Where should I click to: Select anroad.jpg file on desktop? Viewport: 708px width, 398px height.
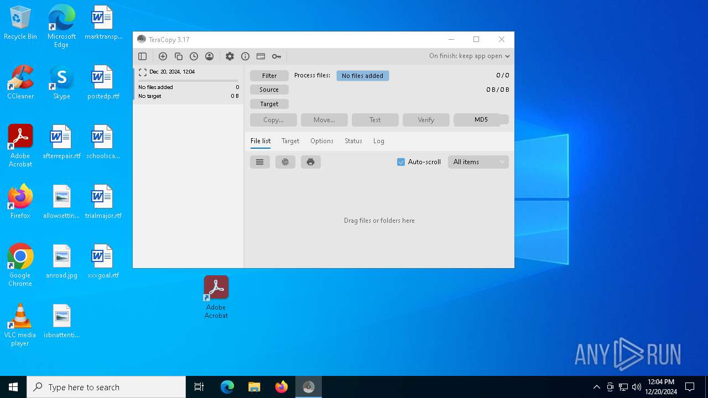[x=61, y=261]
